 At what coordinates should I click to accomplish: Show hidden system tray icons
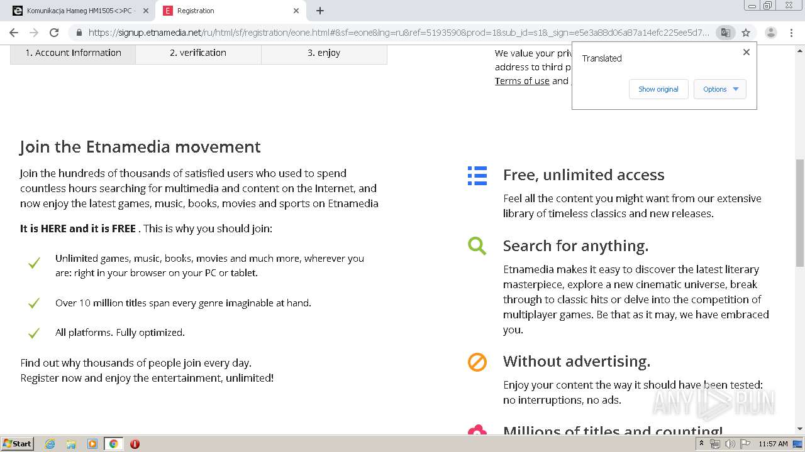(x=701, y=444)
